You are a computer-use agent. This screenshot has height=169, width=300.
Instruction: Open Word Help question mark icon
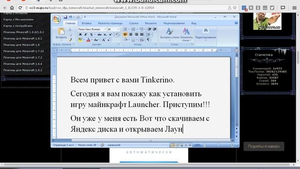pyautogui.click(x=236, y=23)
